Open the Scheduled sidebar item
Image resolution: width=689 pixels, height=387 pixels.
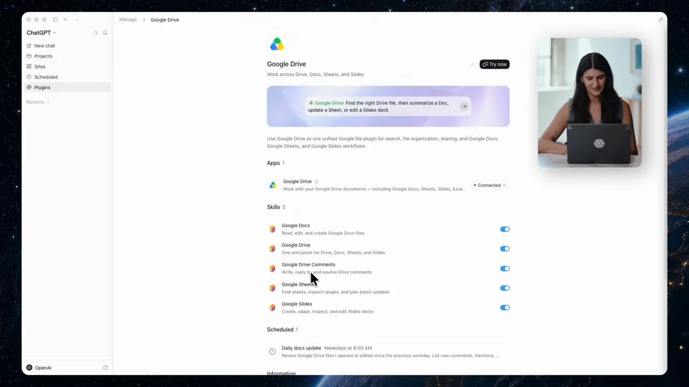click(67, 77)
